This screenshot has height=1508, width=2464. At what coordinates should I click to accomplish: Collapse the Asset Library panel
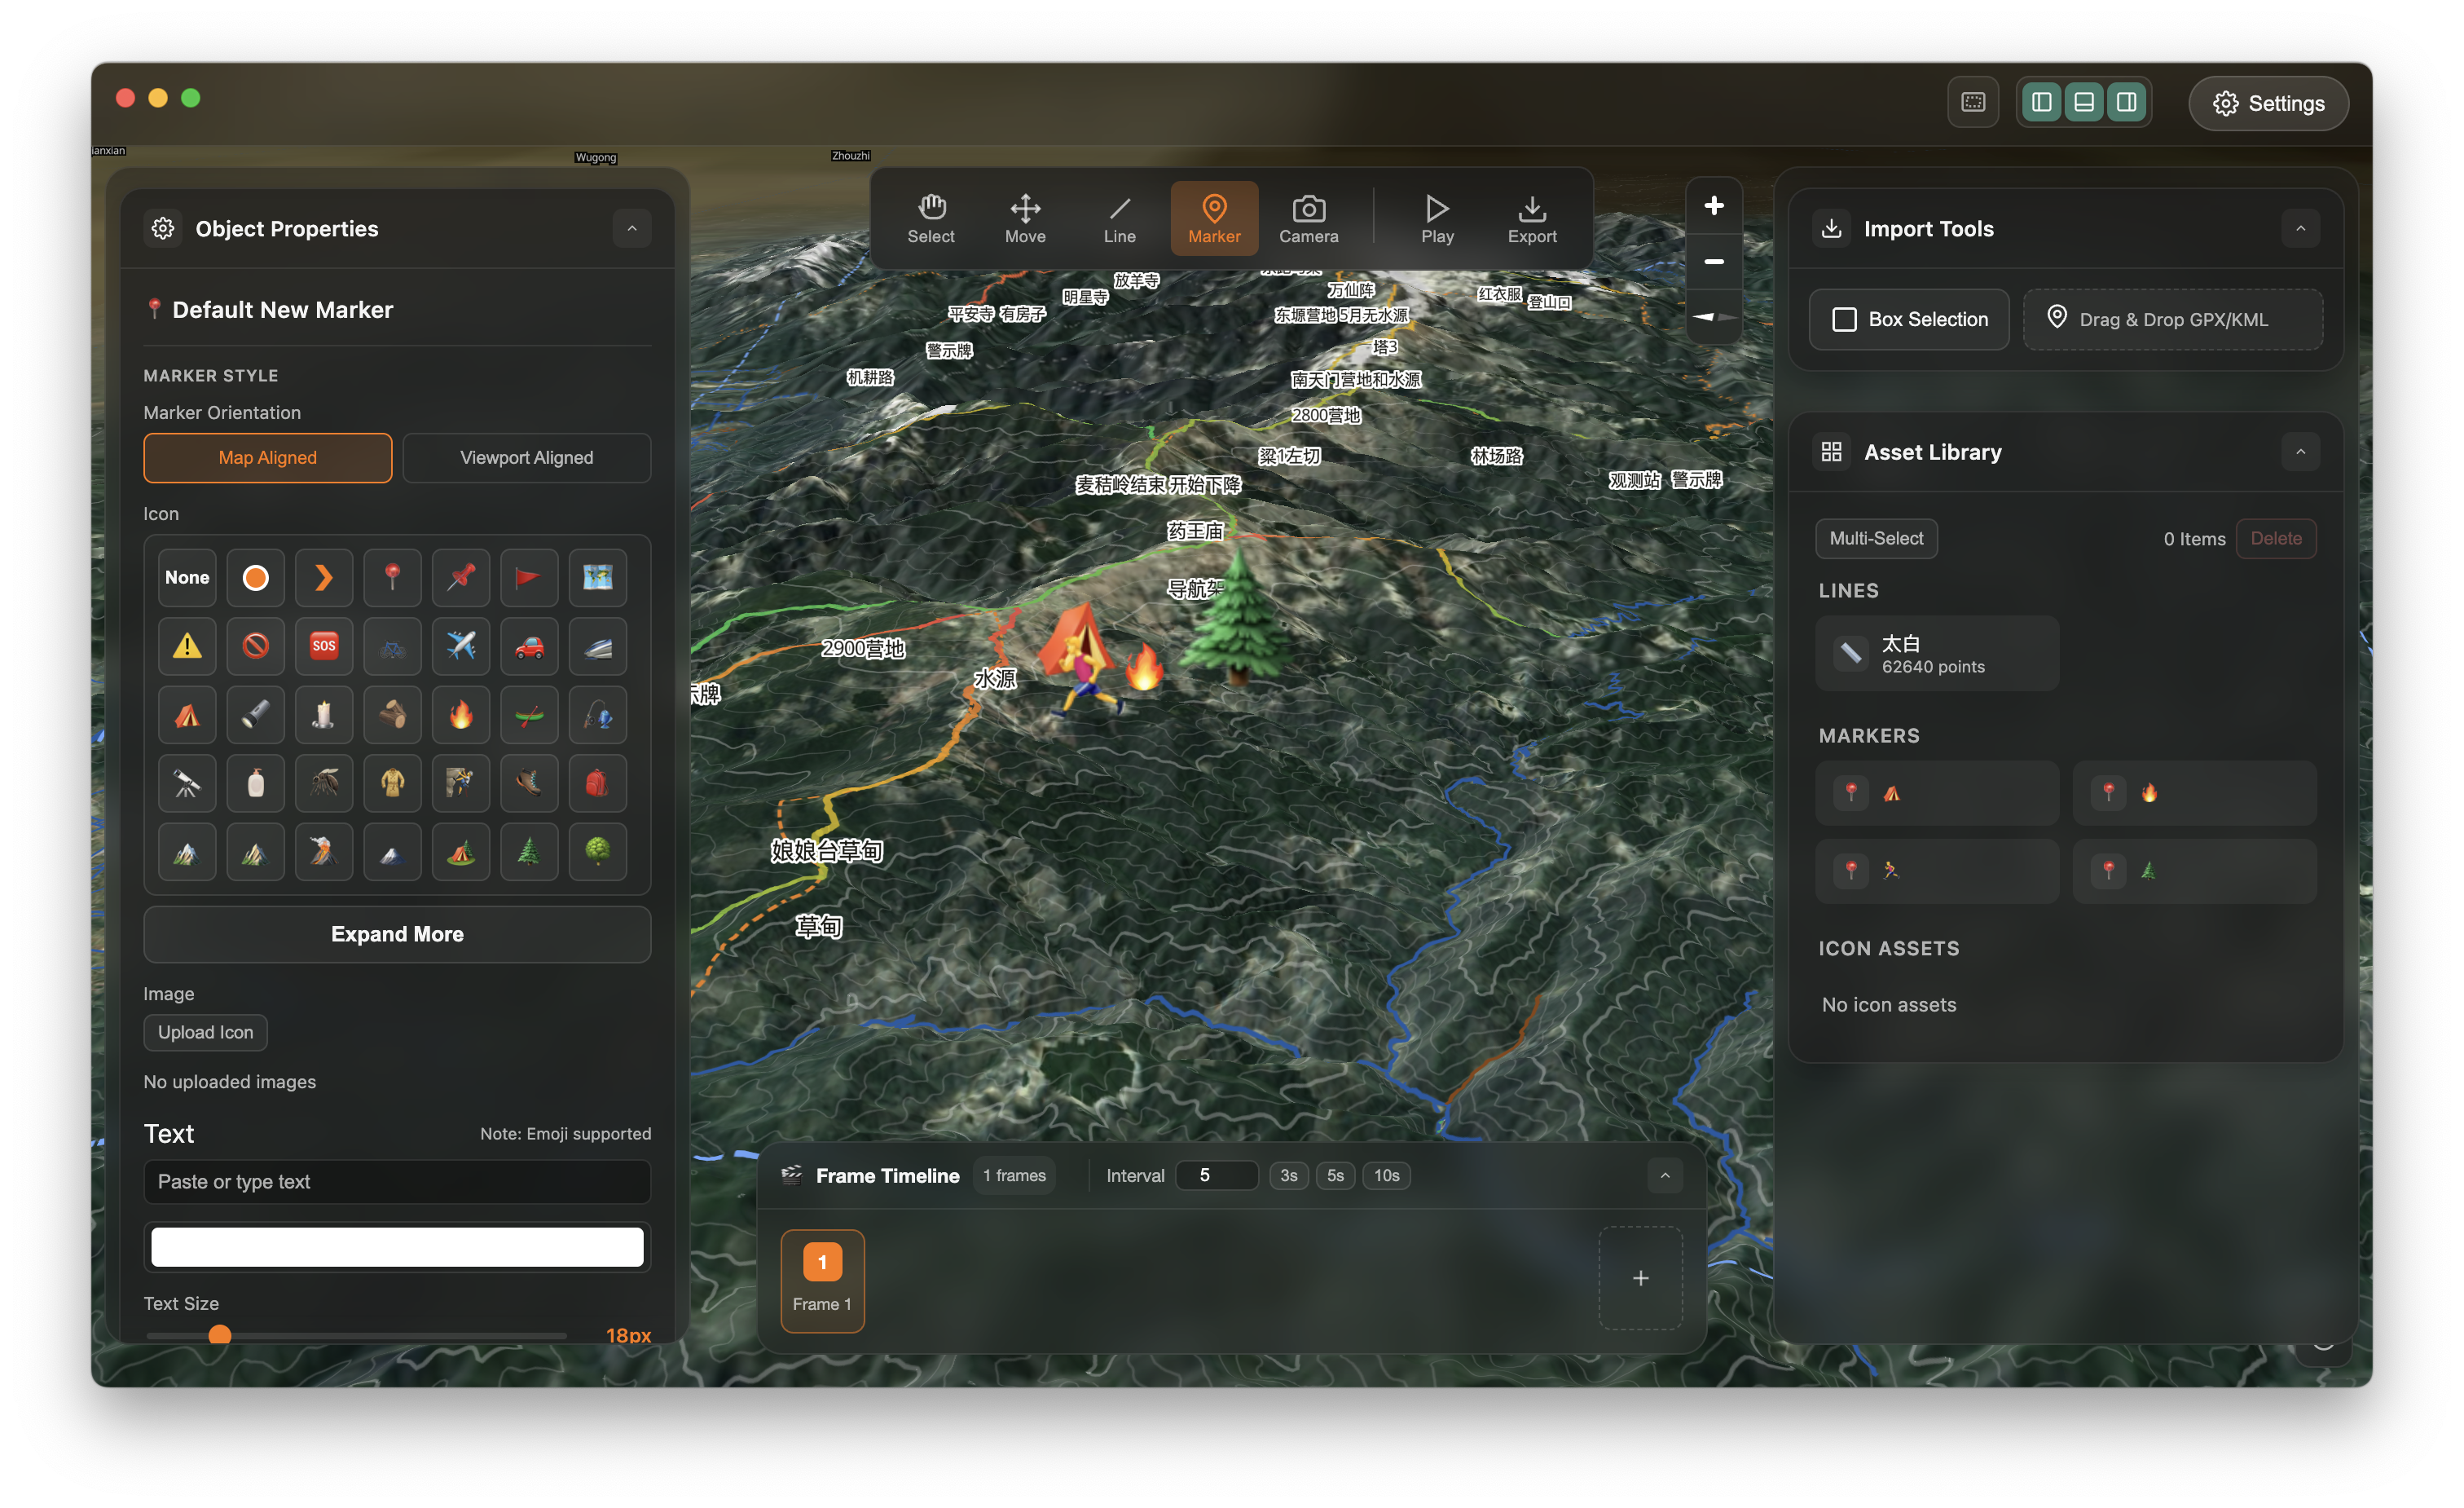coord(2300,452)
